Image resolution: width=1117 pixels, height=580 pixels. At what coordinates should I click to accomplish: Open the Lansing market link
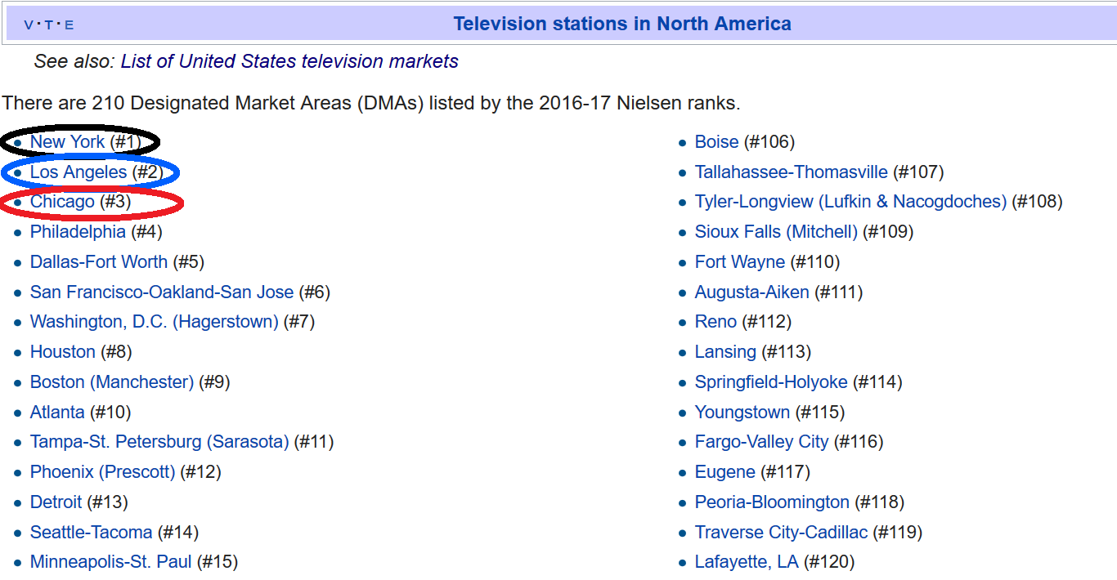[726, 352]
